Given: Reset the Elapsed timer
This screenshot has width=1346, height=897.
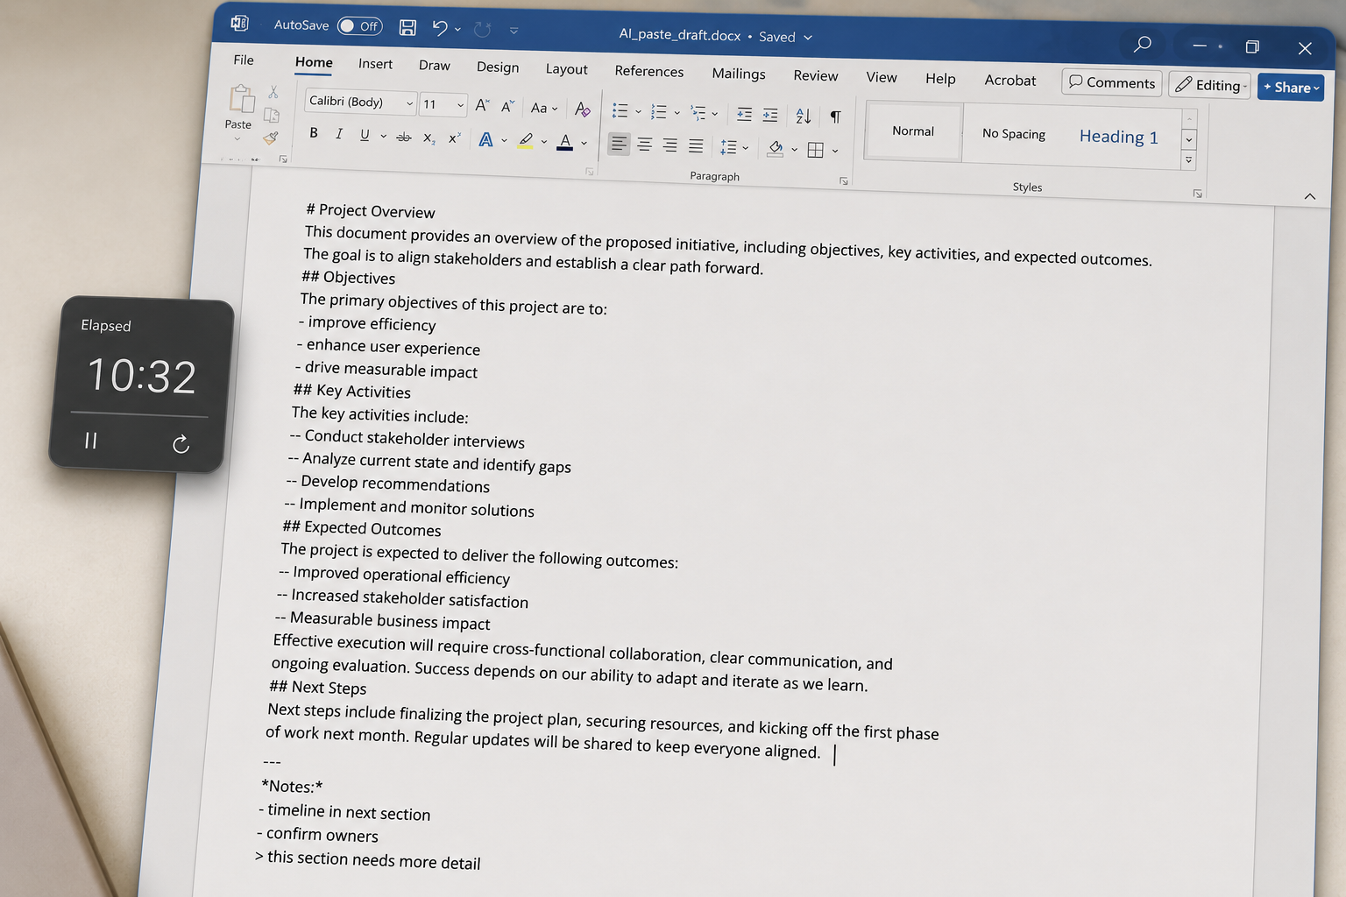Looking at the screenshot, I should (181, 444).
